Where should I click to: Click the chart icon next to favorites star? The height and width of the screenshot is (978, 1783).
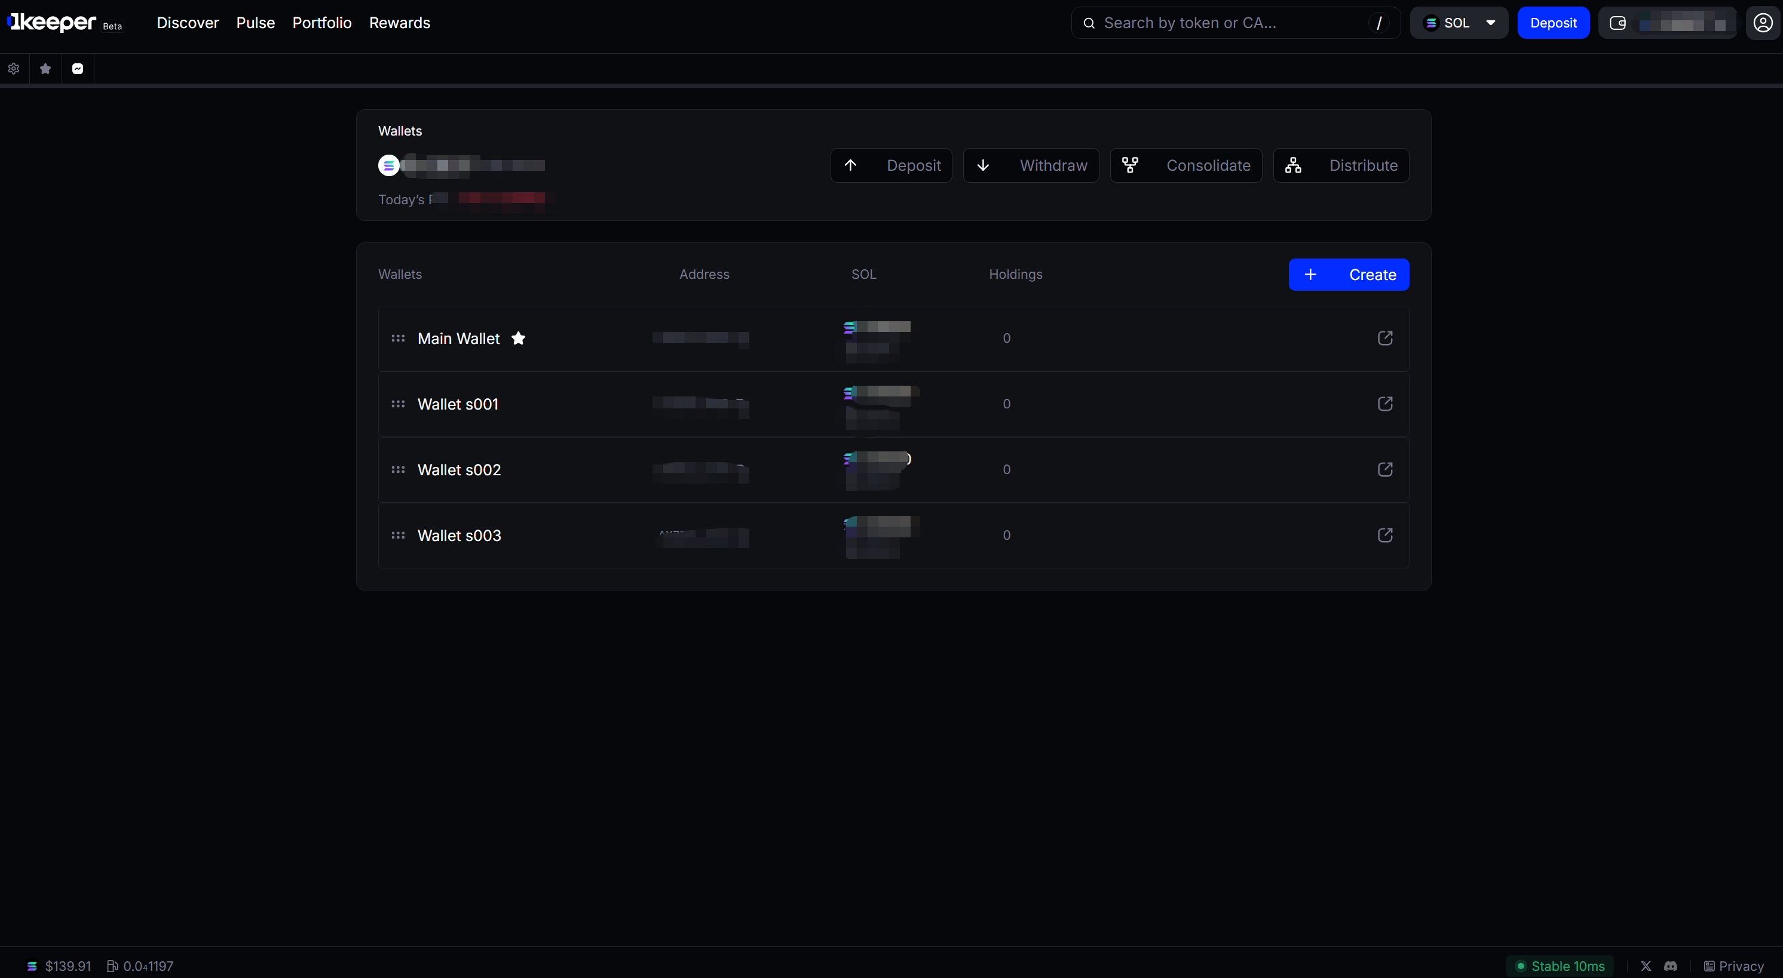tap(78, 69)
